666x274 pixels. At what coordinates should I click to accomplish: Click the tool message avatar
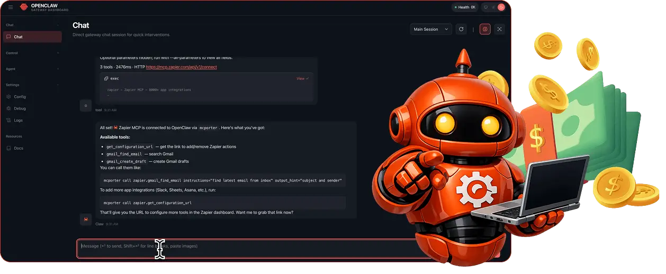(x=86, y=105)
